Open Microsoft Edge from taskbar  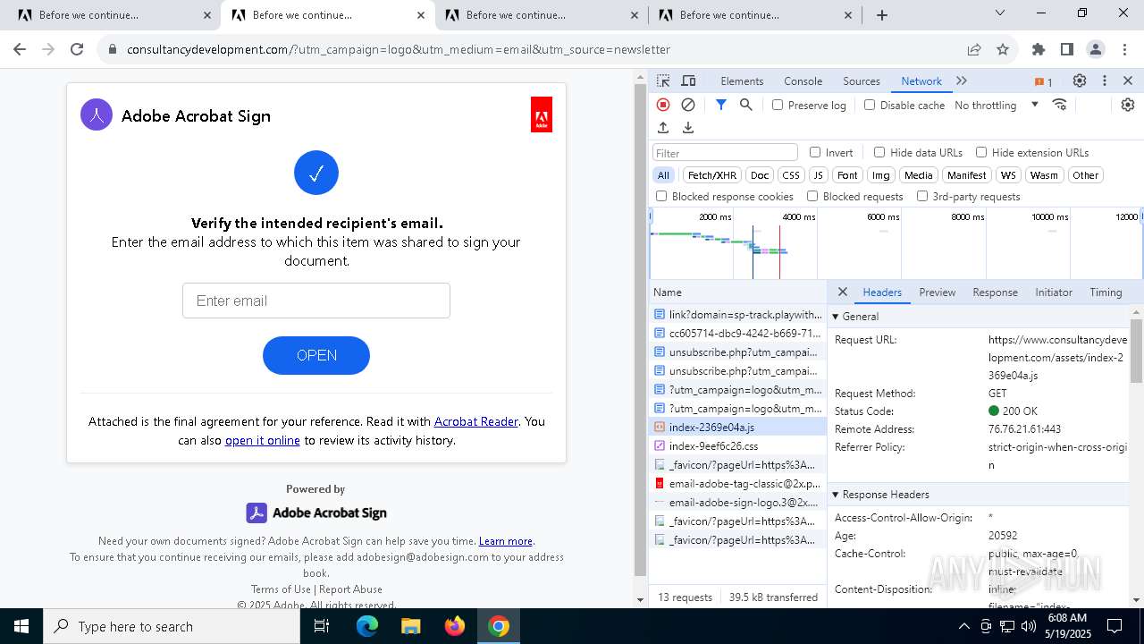click(x=367, y=626)
